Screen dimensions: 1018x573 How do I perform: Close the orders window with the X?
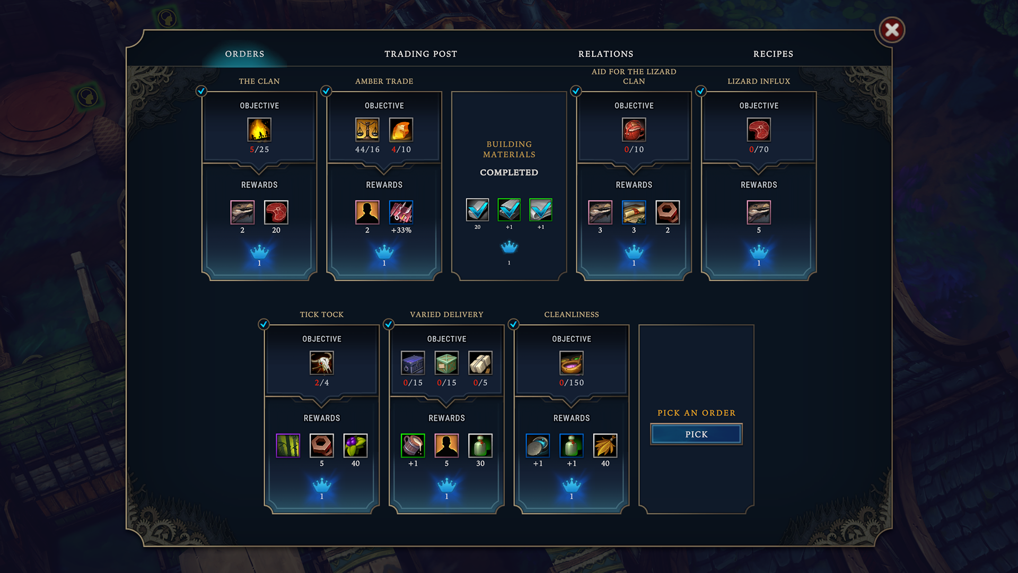pyautogui.click(x=892, y=30)
